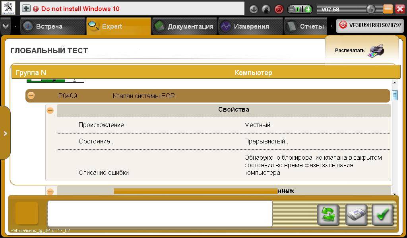Click the green refresh arrows button

tap(328, 215)
